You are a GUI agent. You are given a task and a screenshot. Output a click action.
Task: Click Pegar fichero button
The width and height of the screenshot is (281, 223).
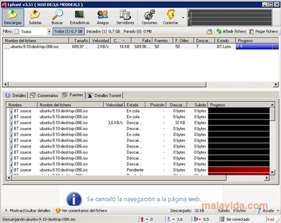tap(264, 31)
